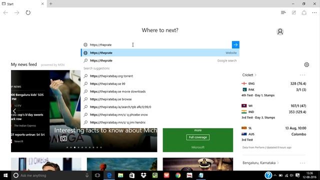This screenshot has width=320, height=180.
Task: Select suggestion thepiratebay.la/search/tpb afk/0/99/0
Action: tap(160, 107)
